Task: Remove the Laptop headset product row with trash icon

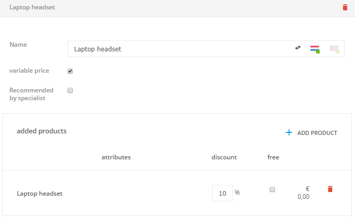Action: (330, 189)
